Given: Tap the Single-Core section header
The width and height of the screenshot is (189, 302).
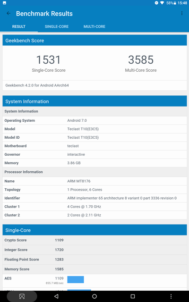Looking at the screenshot, I should (94, 230).
